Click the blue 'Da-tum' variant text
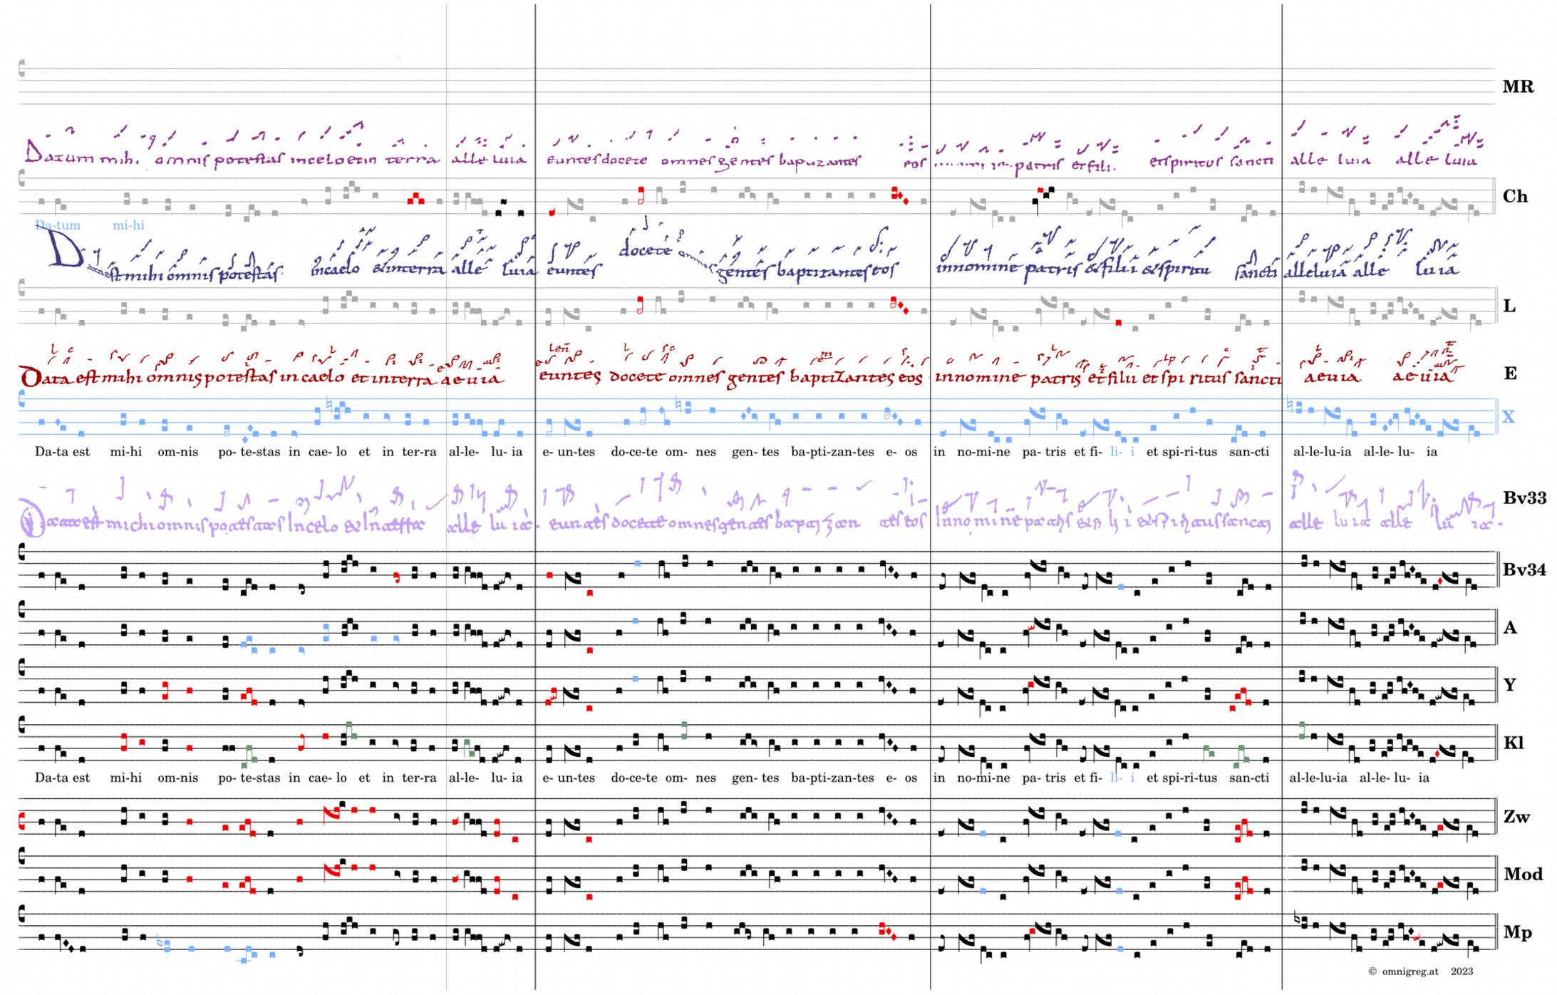This screenshot has height=995, width=1557. (58, 225)
